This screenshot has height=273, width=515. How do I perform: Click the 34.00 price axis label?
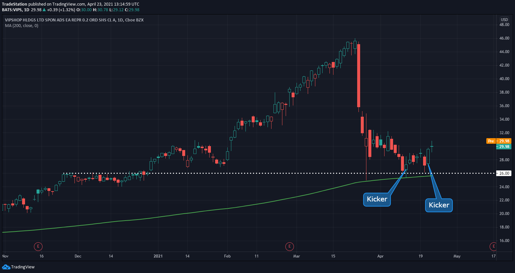click(504, 119)
